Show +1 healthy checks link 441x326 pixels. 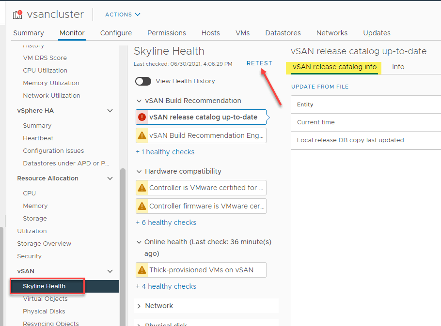pyautogui.click(x=165, y=152)
